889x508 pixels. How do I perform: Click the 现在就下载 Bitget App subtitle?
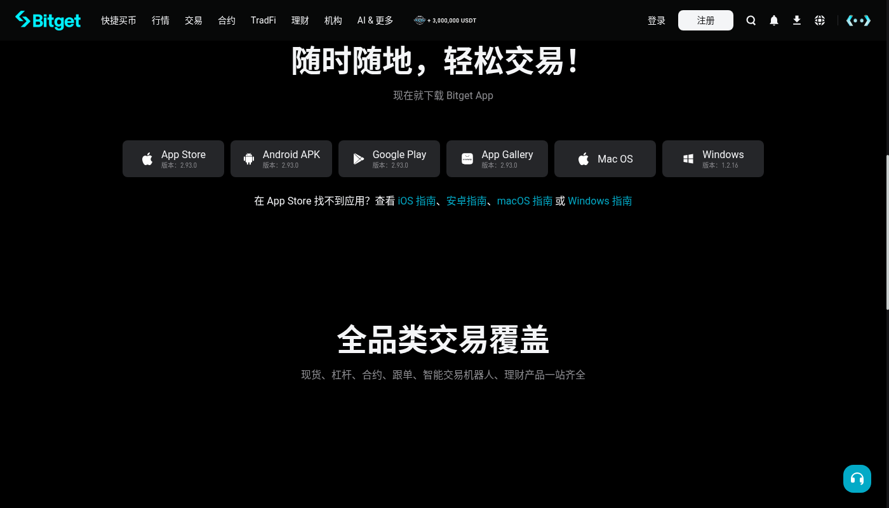[x=443, y=95]
